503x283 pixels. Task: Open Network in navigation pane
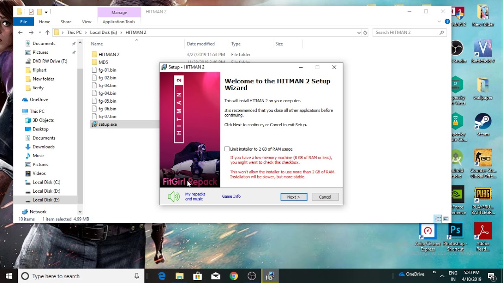click(x=38, y=211)
